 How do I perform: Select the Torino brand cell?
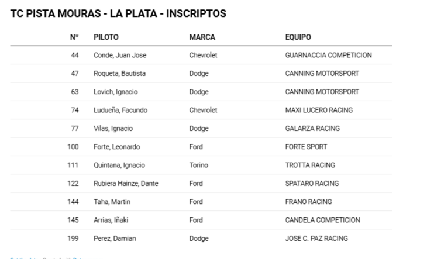(x=198, y=165)
